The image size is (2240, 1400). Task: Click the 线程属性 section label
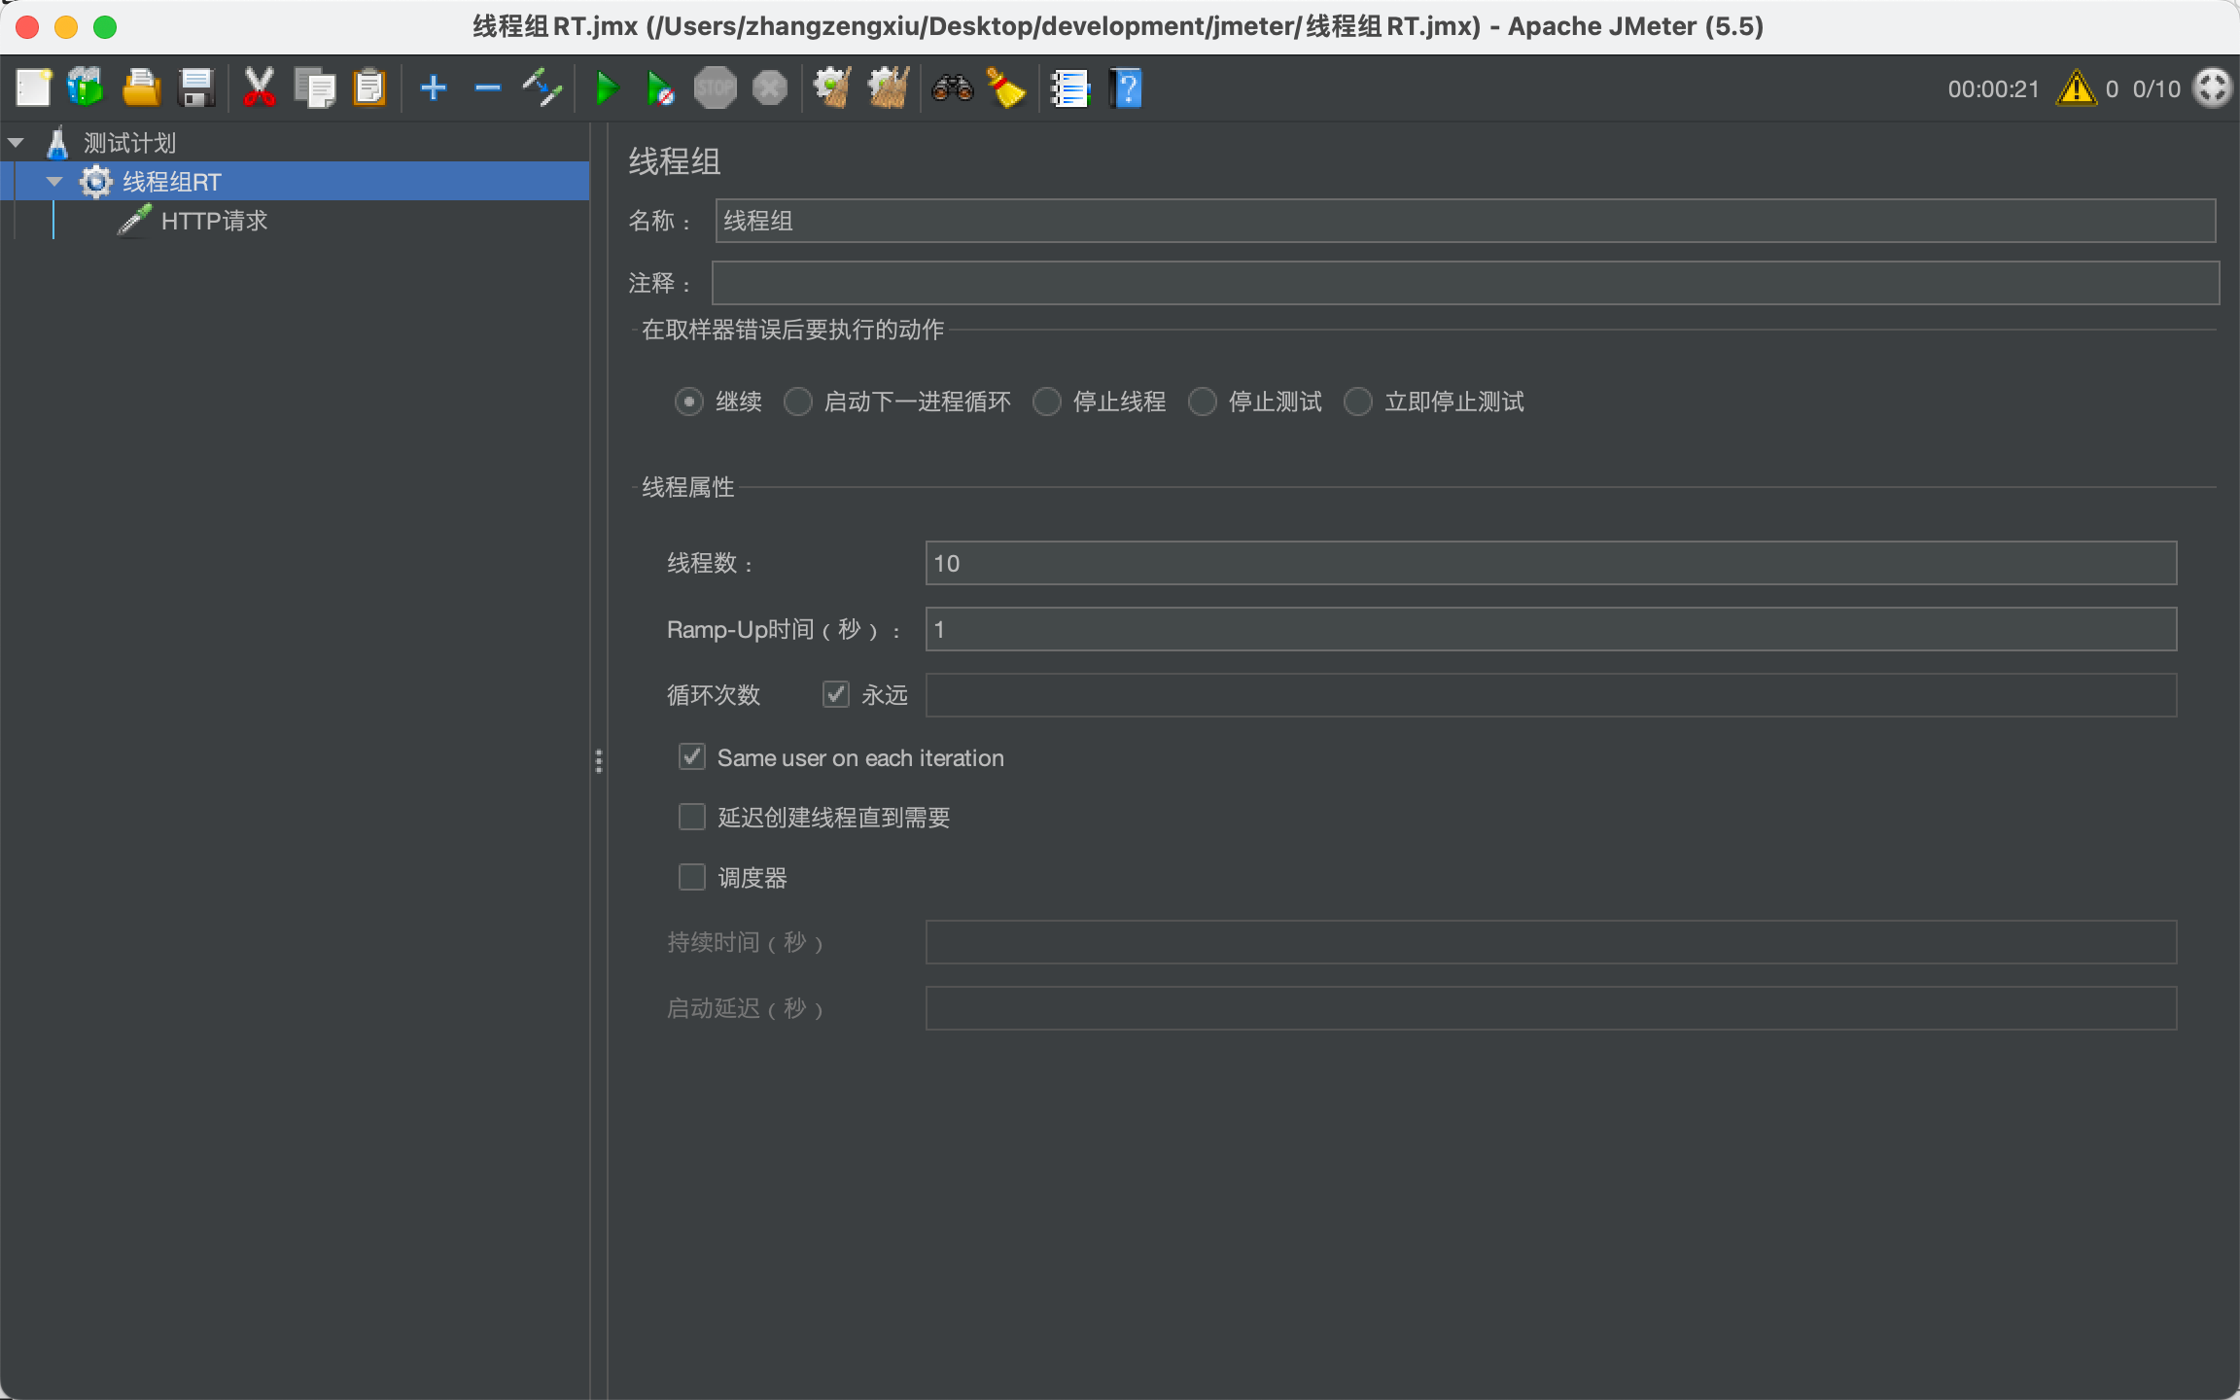tap(688, 487)
